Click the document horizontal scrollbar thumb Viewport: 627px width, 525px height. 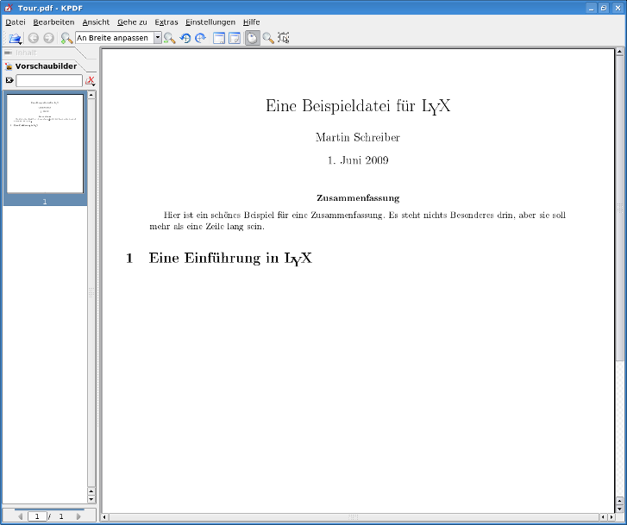(354, 517)
